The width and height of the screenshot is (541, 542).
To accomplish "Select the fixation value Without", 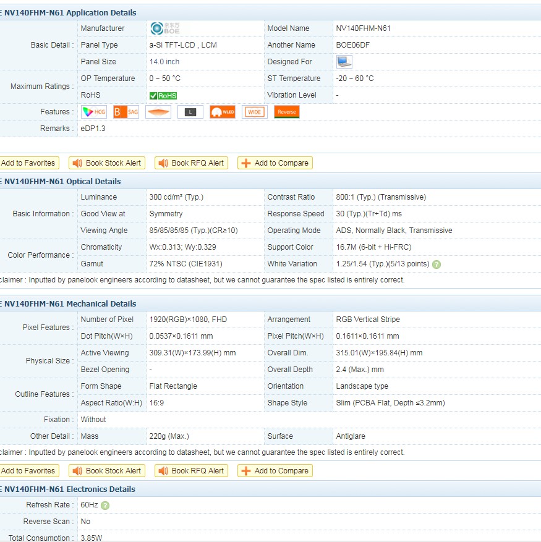I will click(x=93, y=420).
